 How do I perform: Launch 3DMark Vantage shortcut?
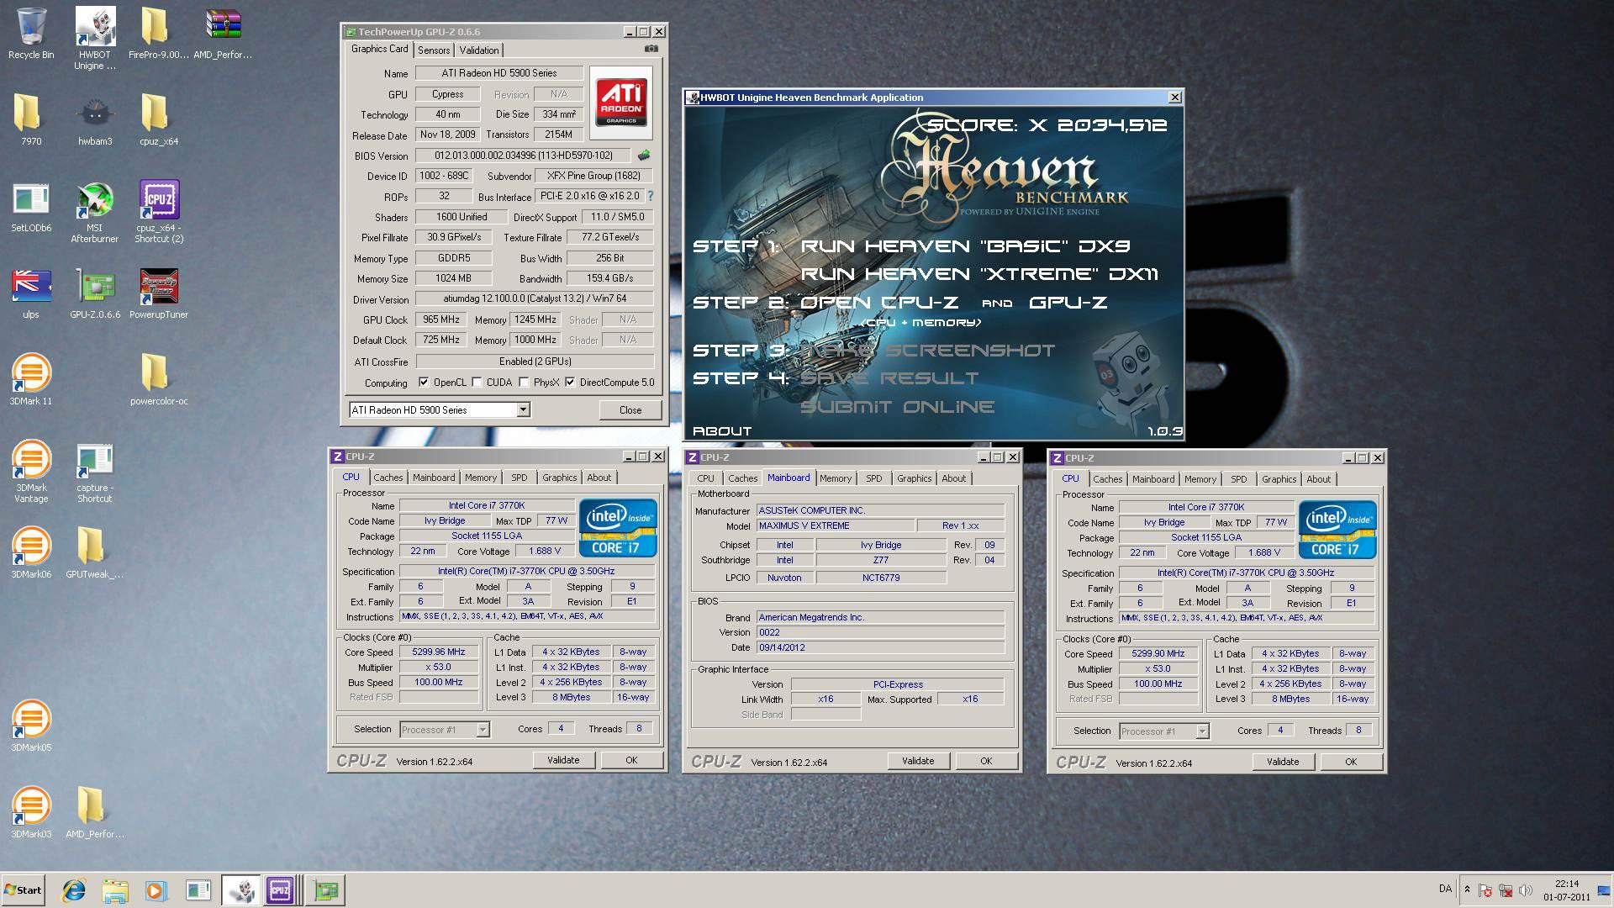(31, 472)
